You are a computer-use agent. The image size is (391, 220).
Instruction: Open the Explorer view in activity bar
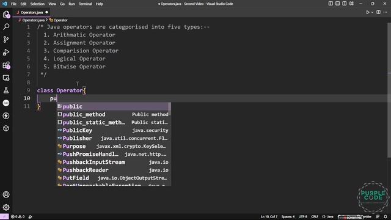point(6,14)
